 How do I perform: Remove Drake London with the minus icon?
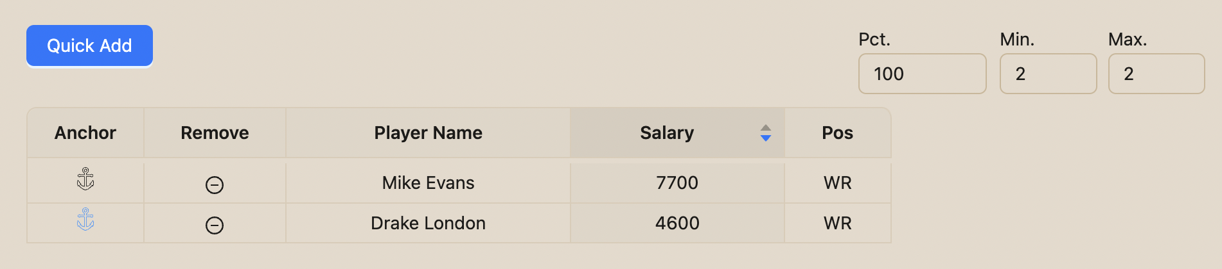point(215,225)
